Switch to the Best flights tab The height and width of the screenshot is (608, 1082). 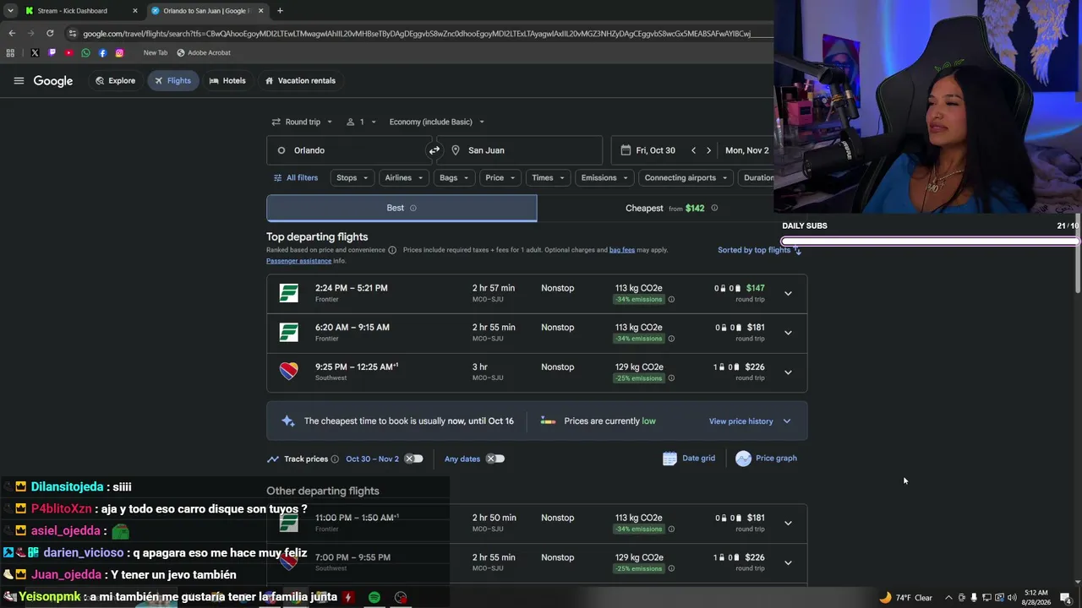tap(402, 208)
